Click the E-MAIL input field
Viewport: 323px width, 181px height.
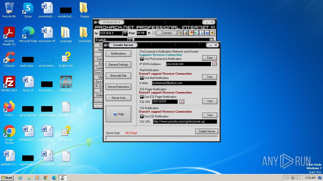click(x=184, y=83)
